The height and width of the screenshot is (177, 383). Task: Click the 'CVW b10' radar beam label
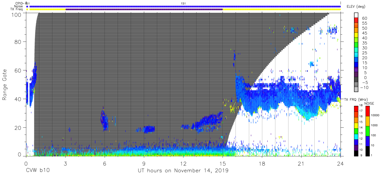pyautogui.click(x=37, y=171)
